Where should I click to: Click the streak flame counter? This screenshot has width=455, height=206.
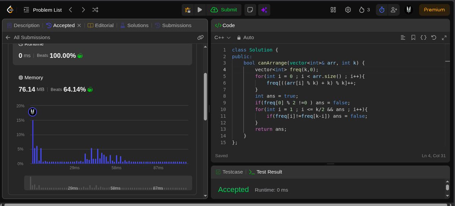(364, 10)
